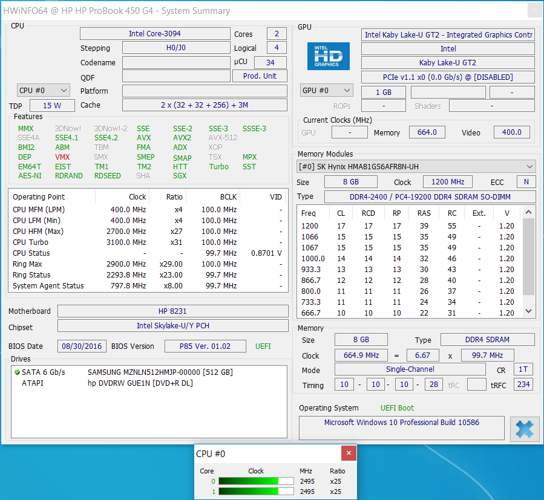
Task: Click the 666.7 frequency row in timings table
Action: (x=408, y=313)
